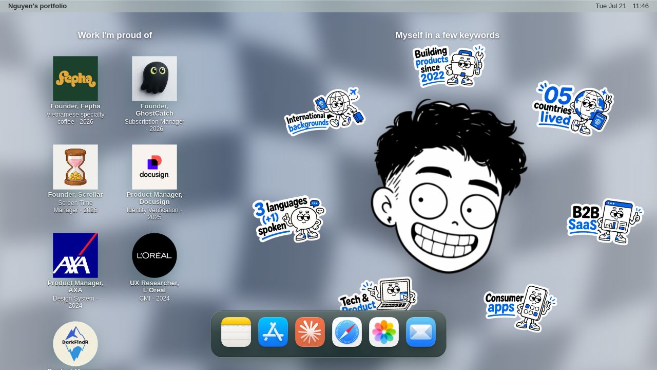Open the GhostCatch ghost icon
This screenshot has height=370, width=657.
[x=154, y=79]
